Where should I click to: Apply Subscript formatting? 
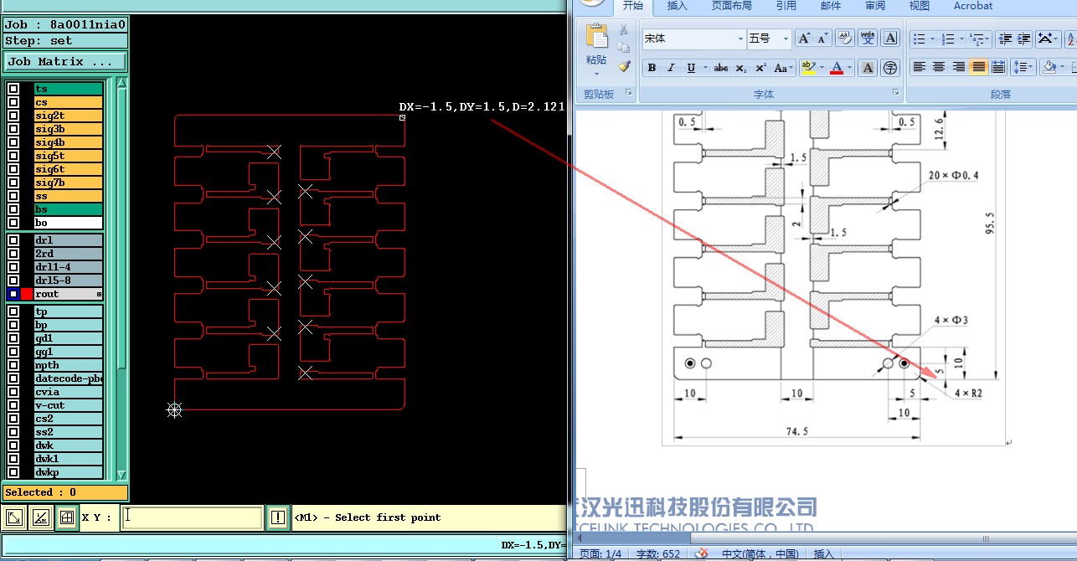click(740, 68)
